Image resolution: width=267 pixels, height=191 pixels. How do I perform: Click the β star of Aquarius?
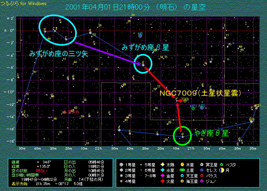143,65
